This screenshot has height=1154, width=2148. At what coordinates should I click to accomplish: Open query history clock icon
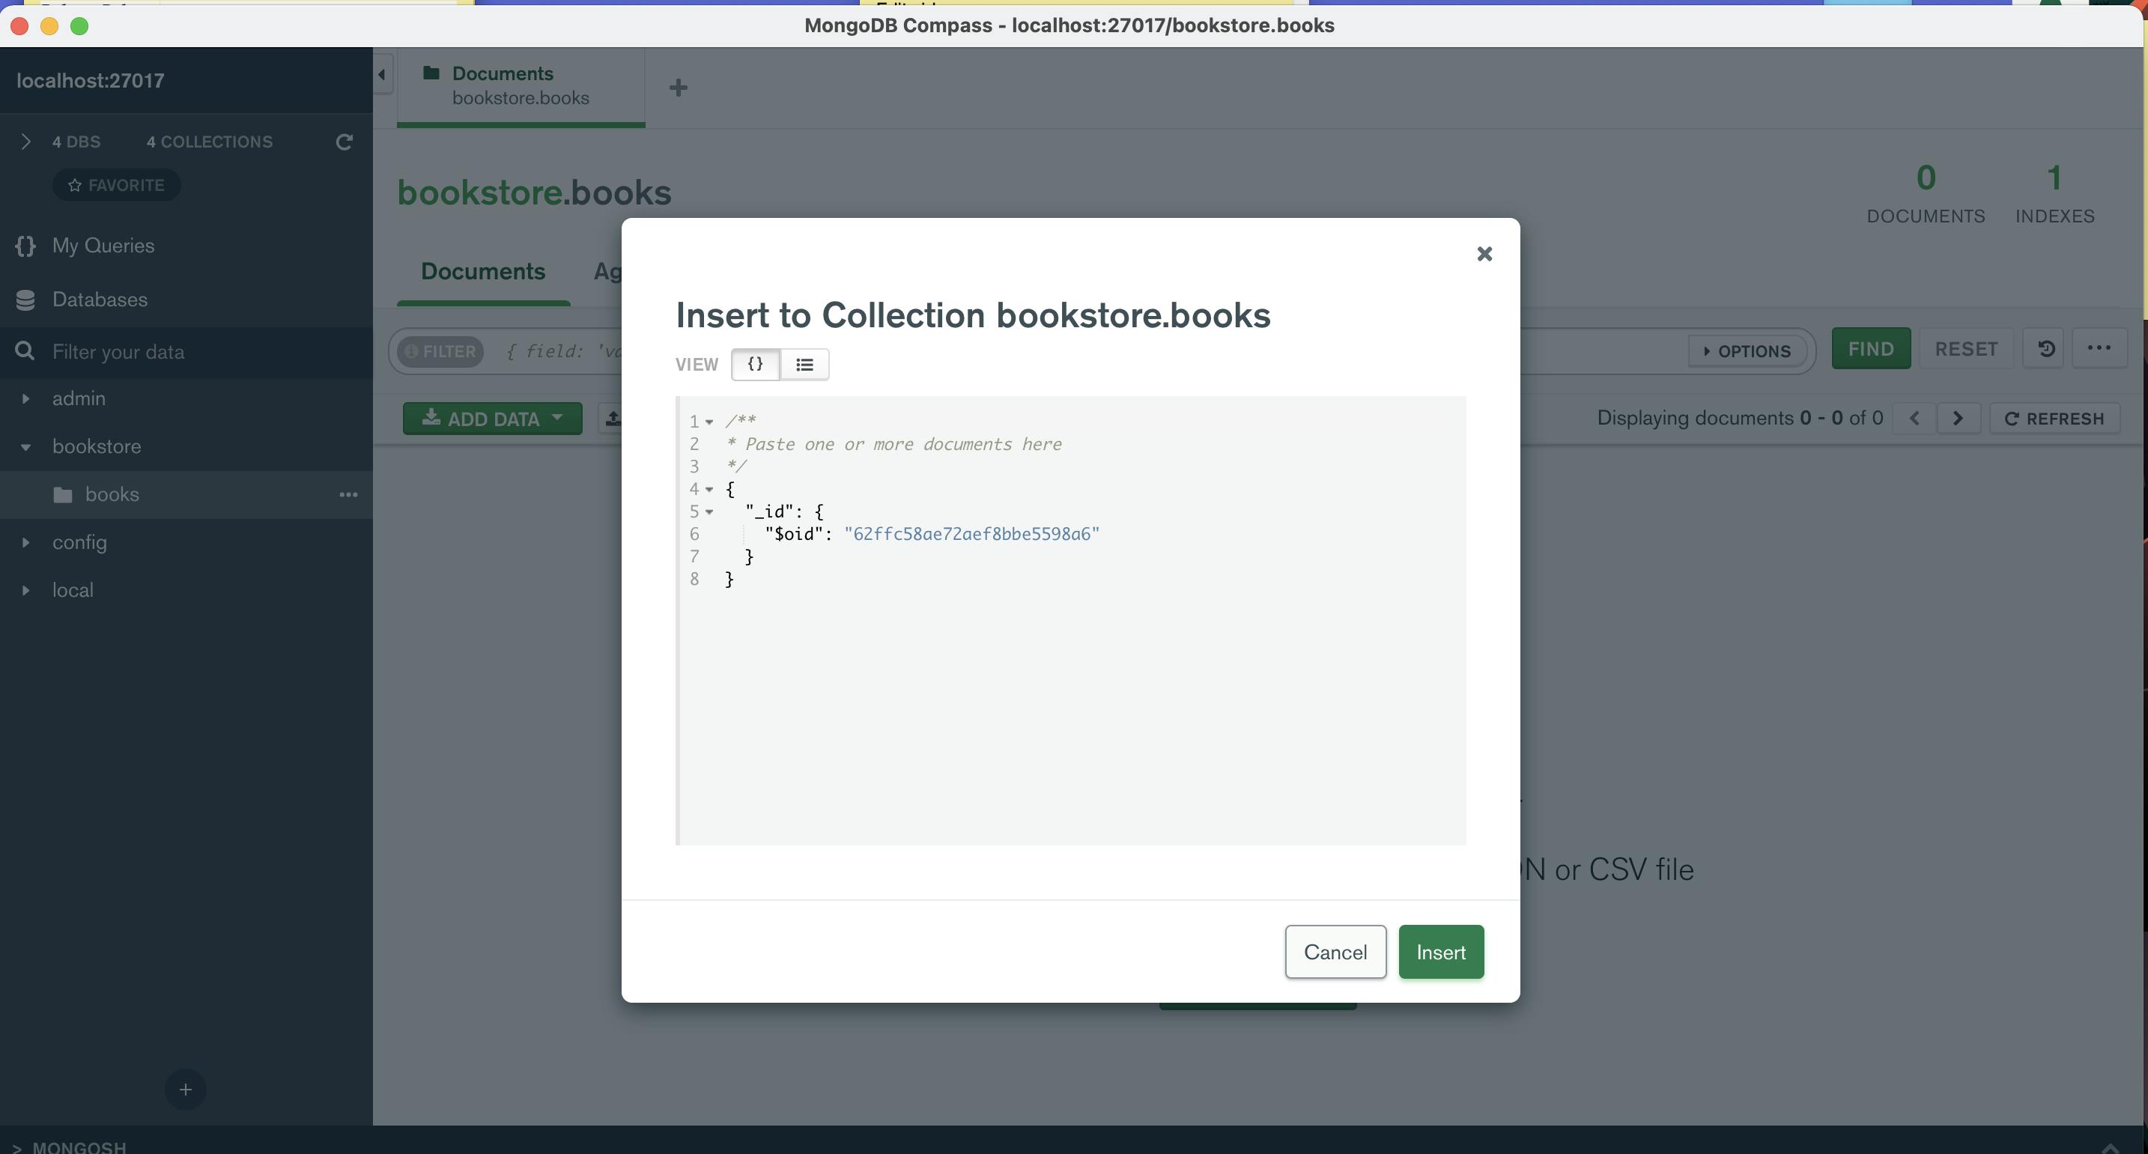[x=2045, y=348]
